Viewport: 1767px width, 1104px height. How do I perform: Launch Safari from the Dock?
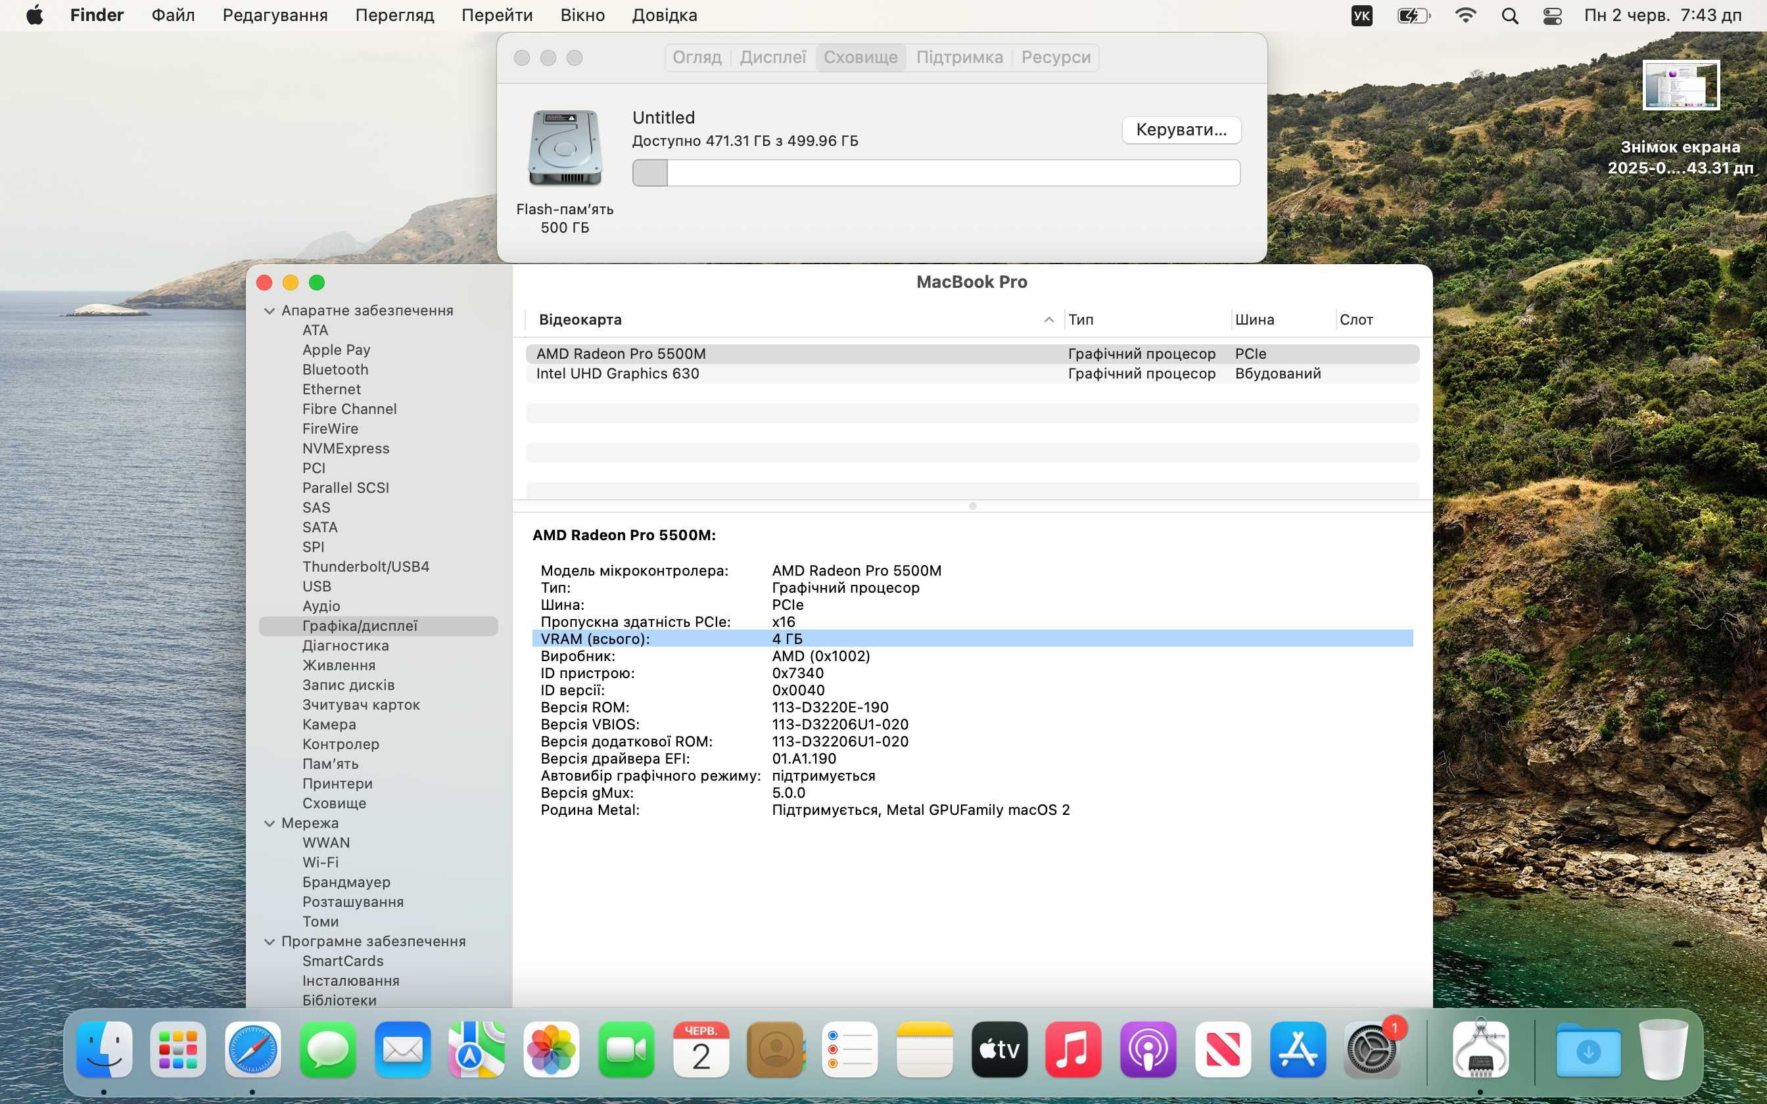(252, 1050)
